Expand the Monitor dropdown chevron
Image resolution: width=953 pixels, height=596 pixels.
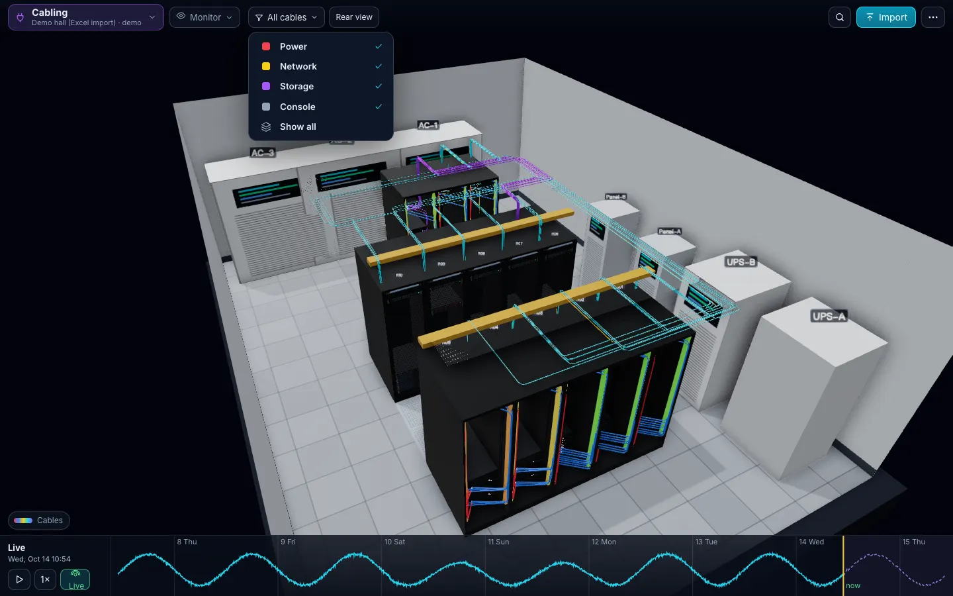[230, 17]
